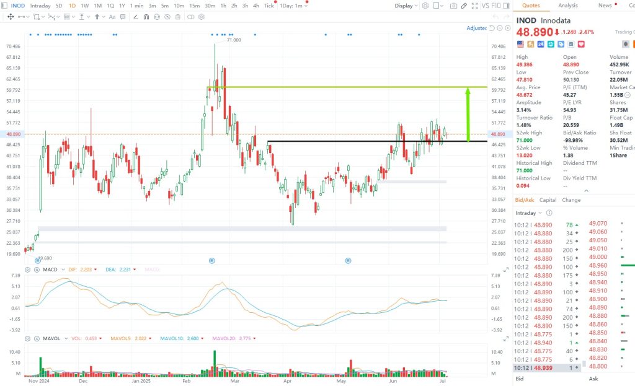This screenshot has height=386, width=635.
Task: Select the 1W timeframe button
Action: click(84, 6)
